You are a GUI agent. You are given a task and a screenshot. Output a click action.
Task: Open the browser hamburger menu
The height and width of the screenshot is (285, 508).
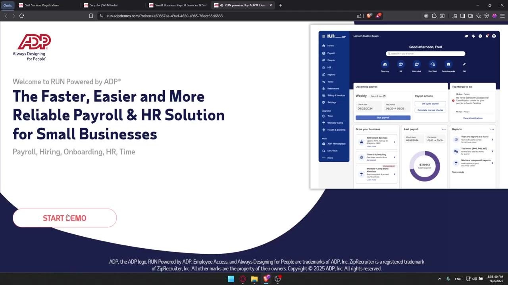pos(502,16)
